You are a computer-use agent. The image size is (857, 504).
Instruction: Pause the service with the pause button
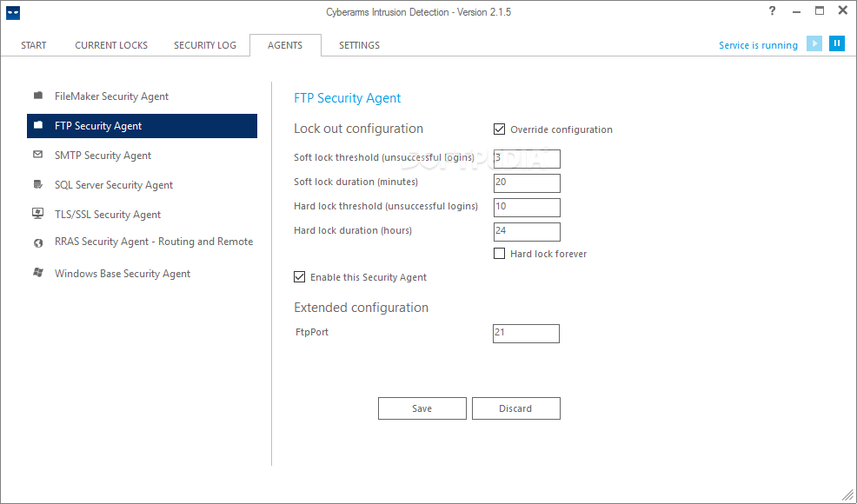[x=837, y=43]
